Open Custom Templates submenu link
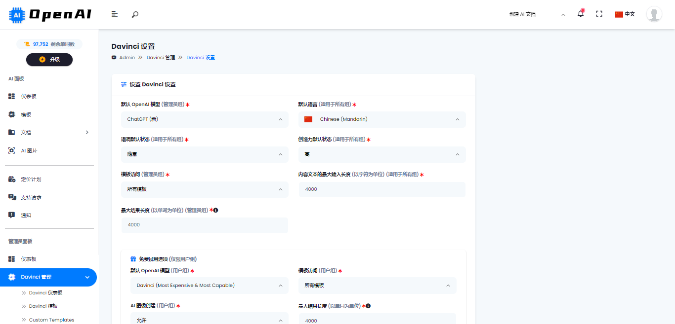675x324 pixels. [51, 320]
